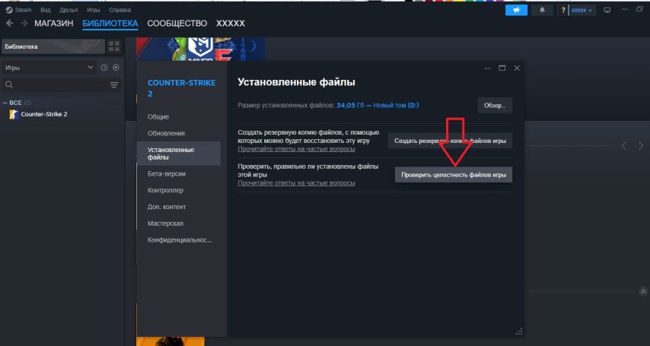Open the Обновления settings section
Image resolution: width=650 pixels, height=346 pixels.
(166, 133)
